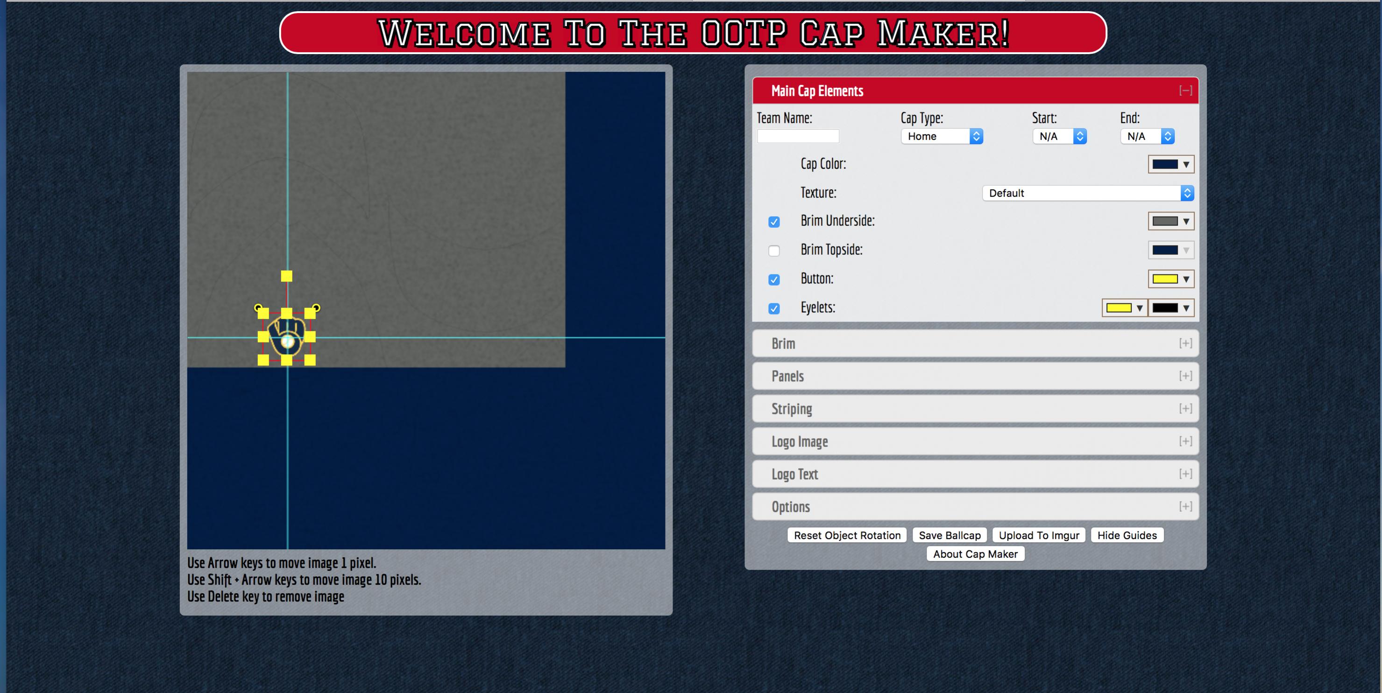
Task: Open the Start year dropdown
Action: pos(1059,136)
